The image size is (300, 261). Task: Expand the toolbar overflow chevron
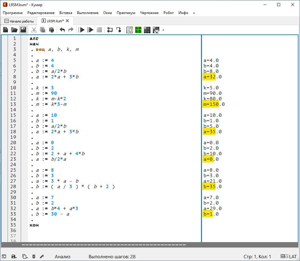[x=163, y=30]
